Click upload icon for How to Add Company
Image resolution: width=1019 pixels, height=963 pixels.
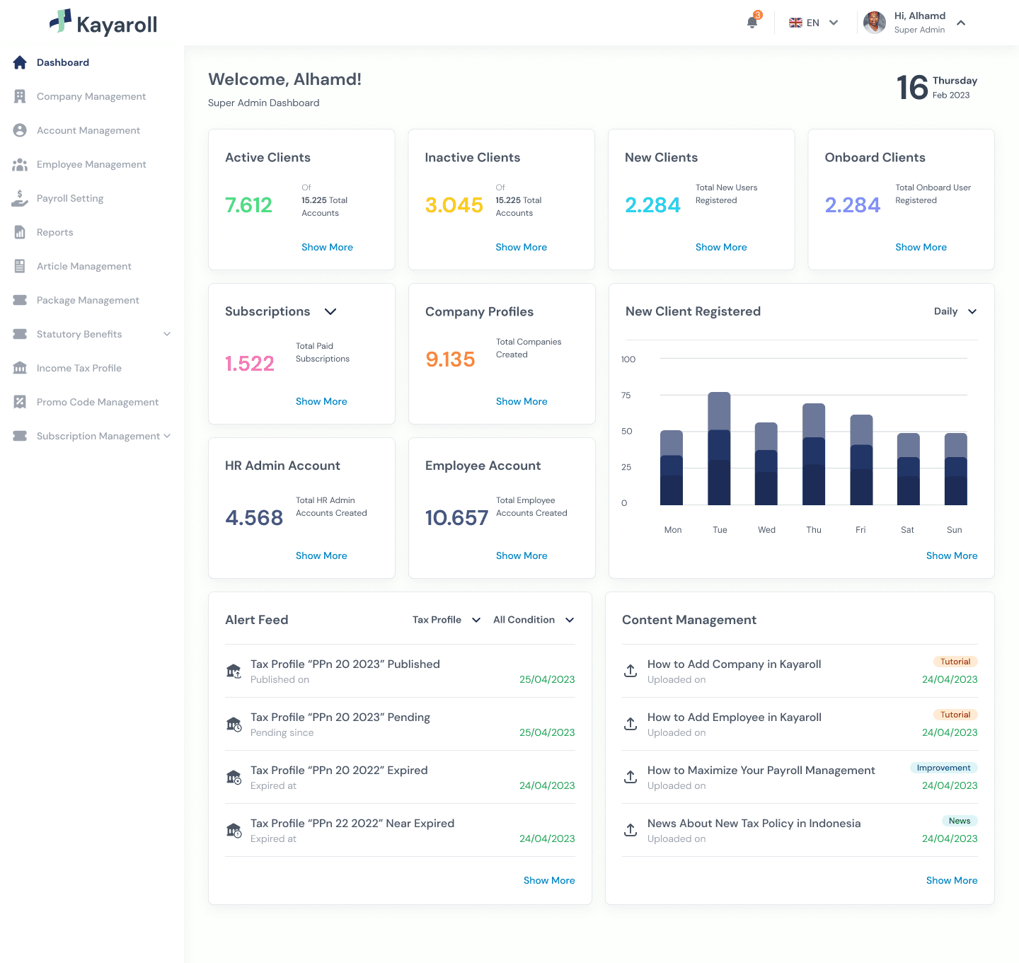click(x=631, y=671)
